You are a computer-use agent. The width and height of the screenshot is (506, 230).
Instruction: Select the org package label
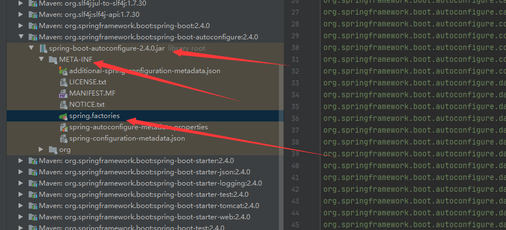coord(65,150)
